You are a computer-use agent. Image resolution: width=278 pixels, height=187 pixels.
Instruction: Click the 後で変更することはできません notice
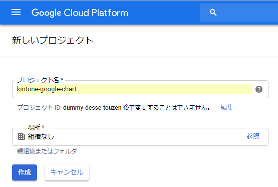[167, 108]
